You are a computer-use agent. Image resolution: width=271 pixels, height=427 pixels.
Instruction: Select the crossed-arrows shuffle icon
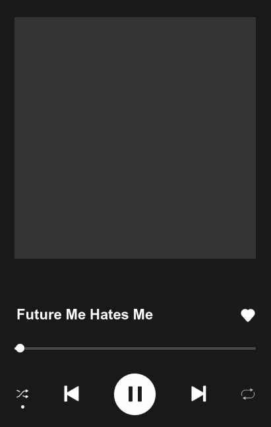[x=22, y=394]
